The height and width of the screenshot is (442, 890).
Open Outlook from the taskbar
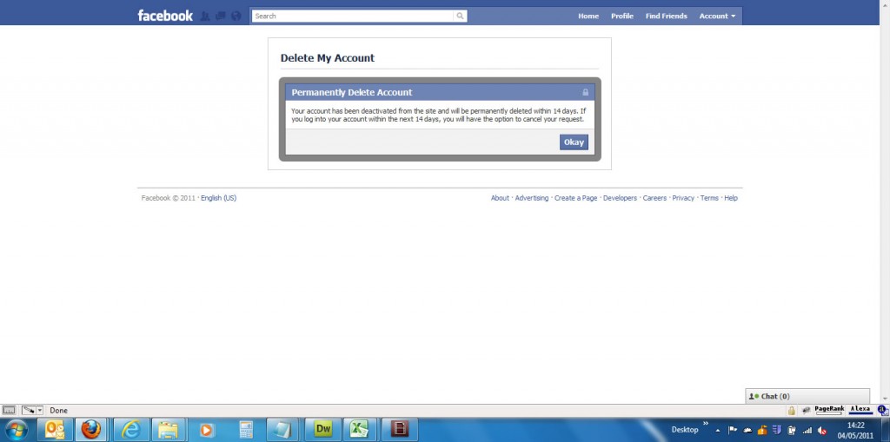point(55,430)
